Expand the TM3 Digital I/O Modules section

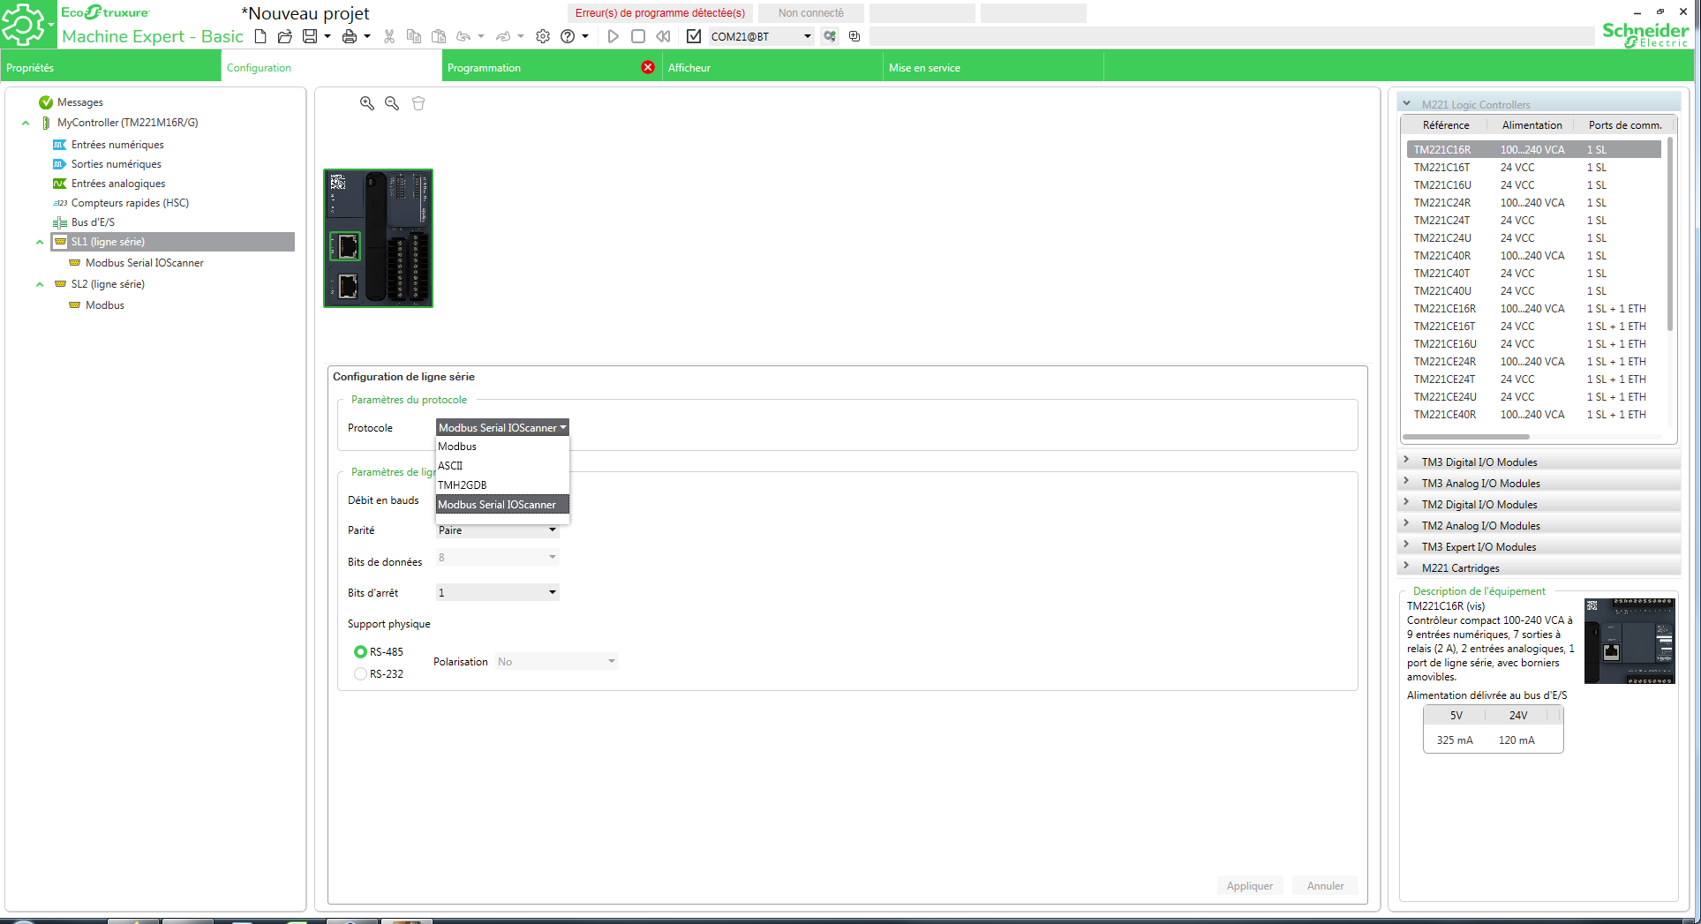[x=1406, y=460]
